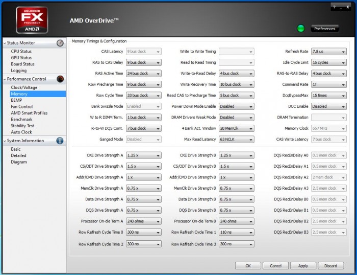Open the Row Precharge Time dropdown
Screen dimensions: 357x275
click(144, 84)
